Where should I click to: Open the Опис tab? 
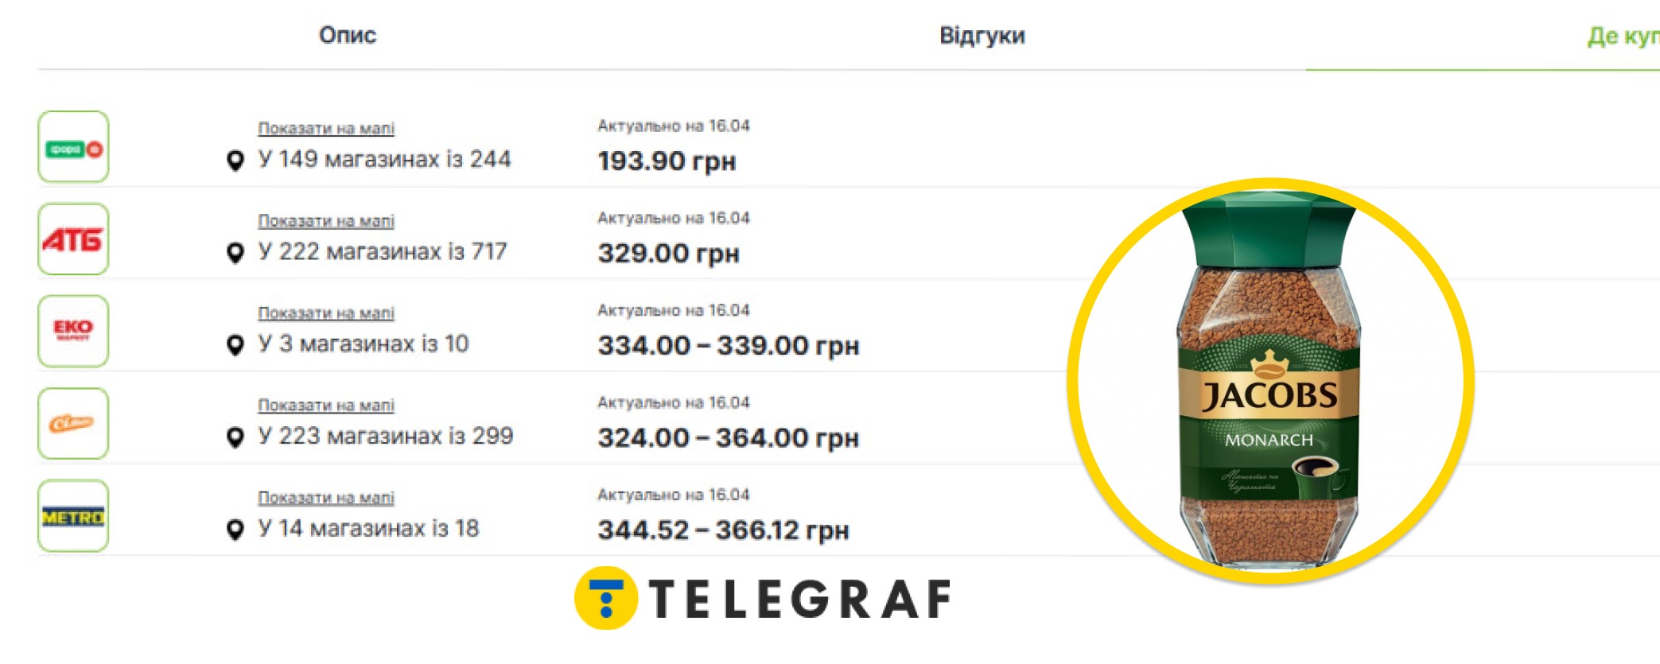(348, 36)
